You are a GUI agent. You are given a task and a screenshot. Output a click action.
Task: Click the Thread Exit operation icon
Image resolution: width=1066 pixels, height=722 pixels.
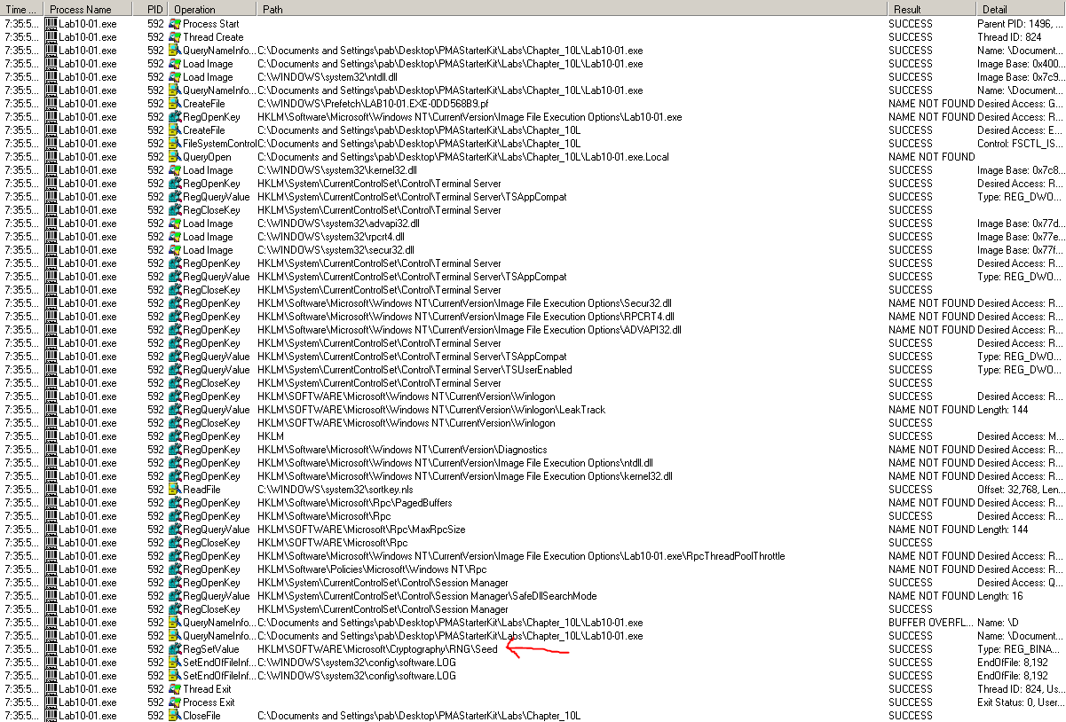tap(175, 689)
